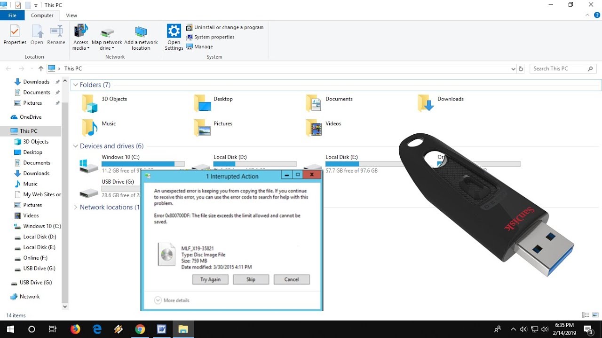Open Task View on the taskbar
This screenshot has height=338, width=602.
point(53,329)
